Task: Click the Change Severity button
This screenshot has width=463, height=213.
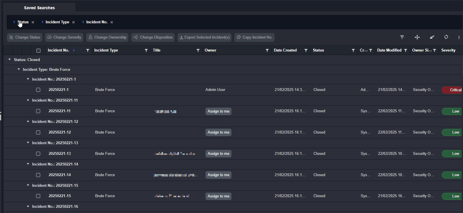Action: coord(64,37)
